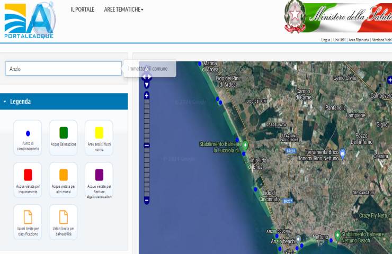Click the map zoom level slider handle
This screenshot has height=254, width=392.
pos(147,145)
